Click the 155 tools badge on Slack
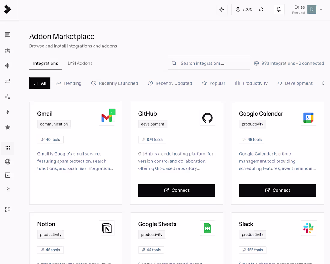Image resolution: width=330 pixels, height=264 pixels. (253, 250)
